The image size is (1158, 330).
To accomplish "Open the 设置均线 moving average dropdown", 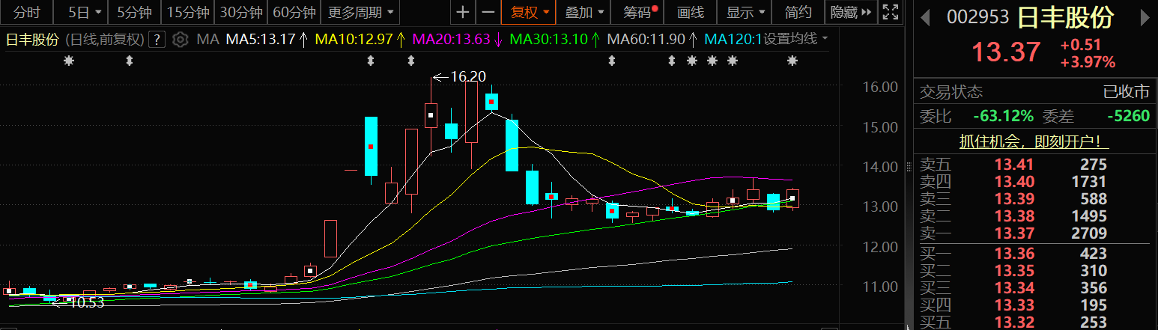I will click(795, 39).
